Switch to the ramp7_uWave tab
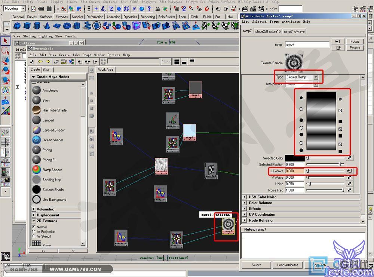374x277 pixels. pos(294,31)
